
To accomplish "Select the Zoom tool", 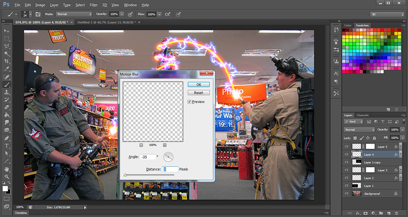I will 7,177.
